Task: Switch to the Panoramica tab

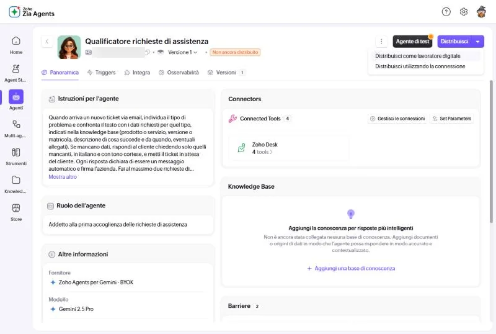Action: click(x=60, y=73)
